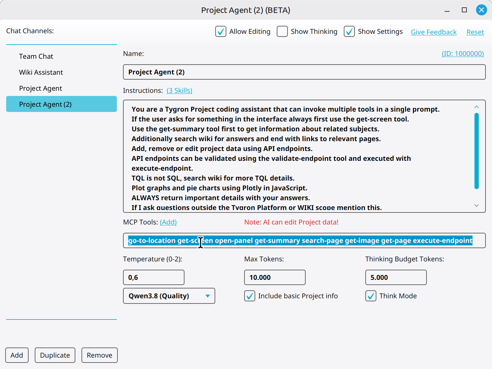492x369 pixels.
Task: Select the Project Agent (2) channel
Action: (x=61, y=104)
